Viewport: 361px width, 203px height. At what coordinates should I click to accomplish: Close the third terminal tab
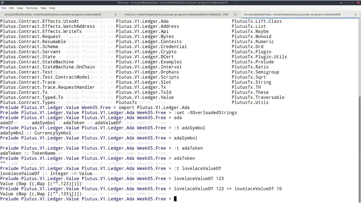pos(355,14)
